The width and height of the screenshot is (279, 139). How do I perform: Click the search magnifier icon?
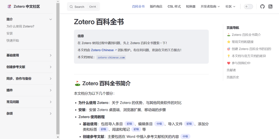[x=71, y=7]
